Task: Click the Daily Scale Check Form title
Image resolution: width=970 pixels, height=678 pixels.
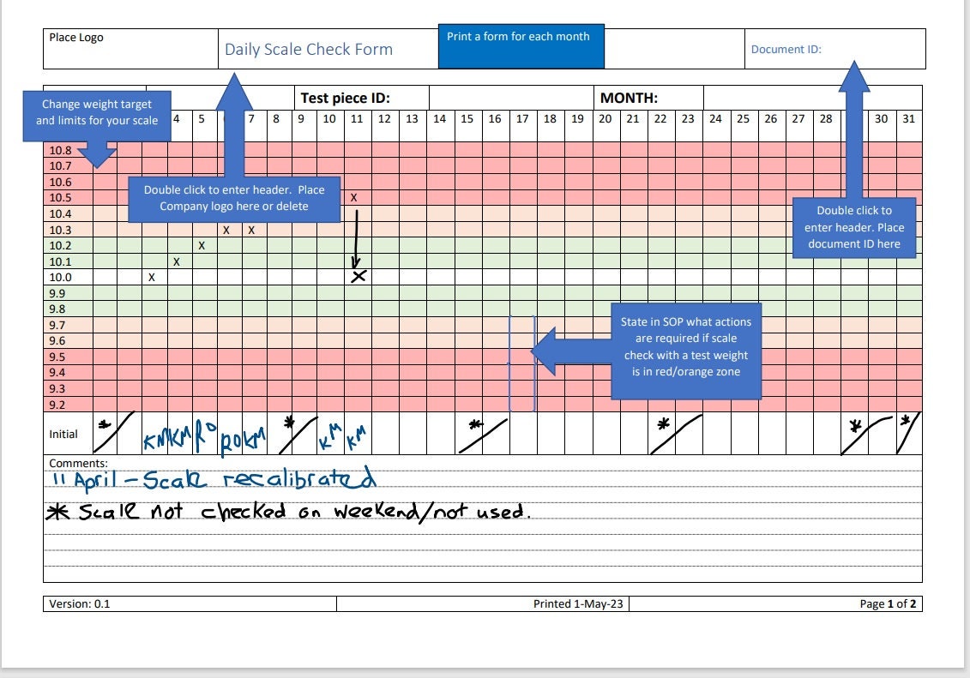Action: [309, 49]
